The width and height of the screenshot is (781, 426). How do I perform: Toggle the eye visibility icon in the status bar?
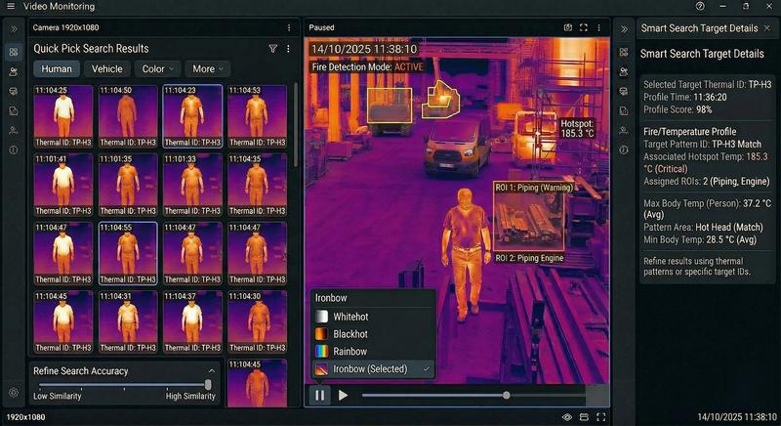[567, 417]
